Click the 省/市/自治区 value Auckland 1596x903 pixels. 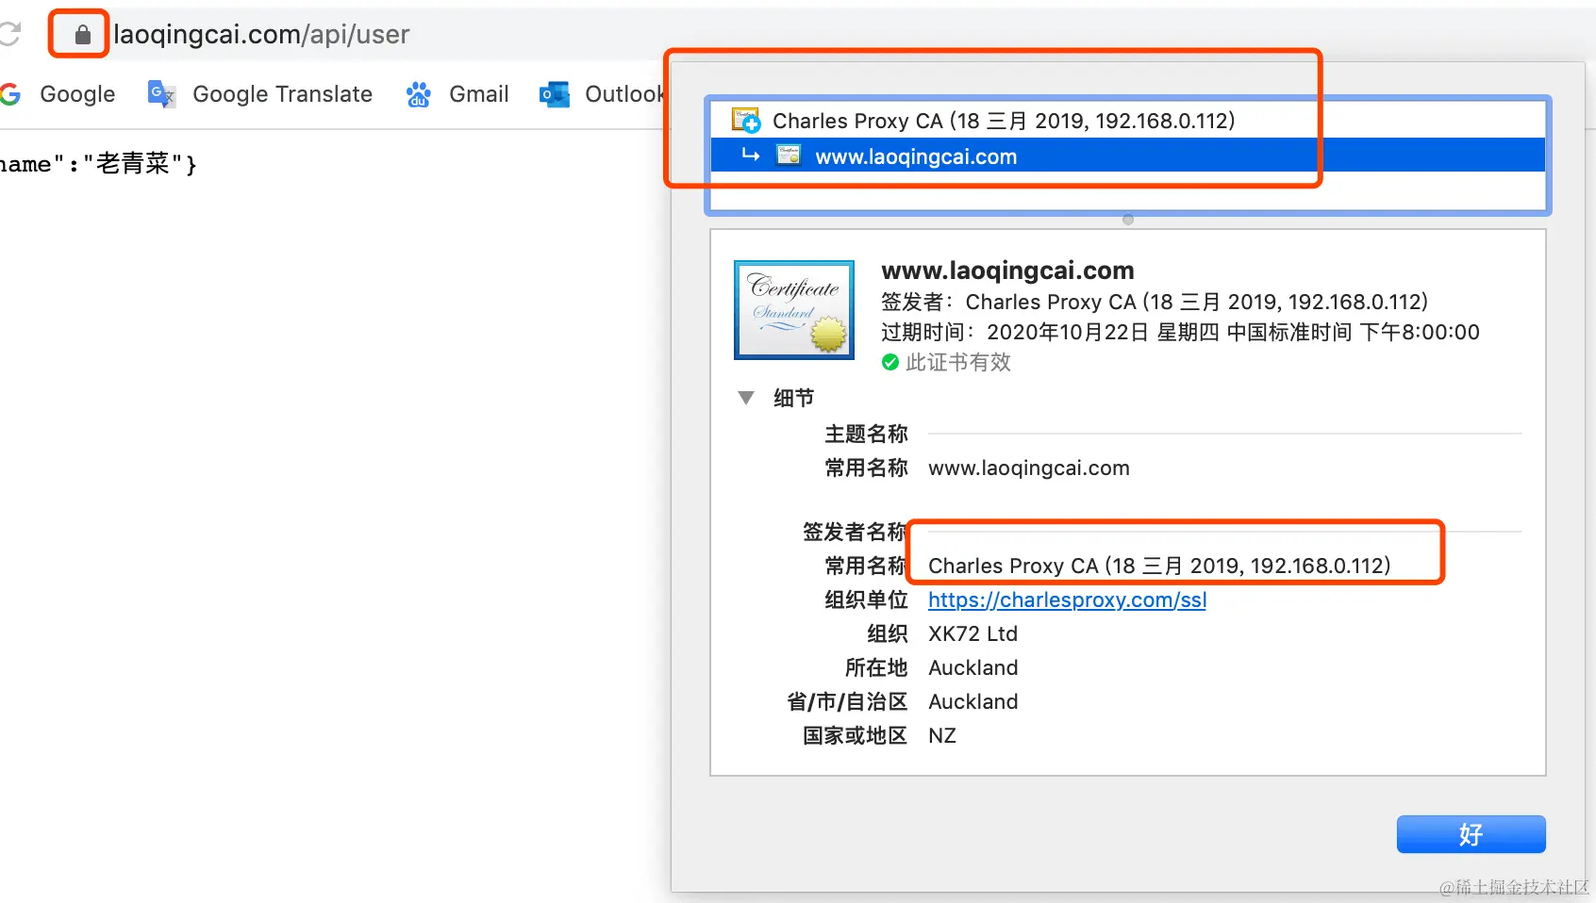pos(973,701)
